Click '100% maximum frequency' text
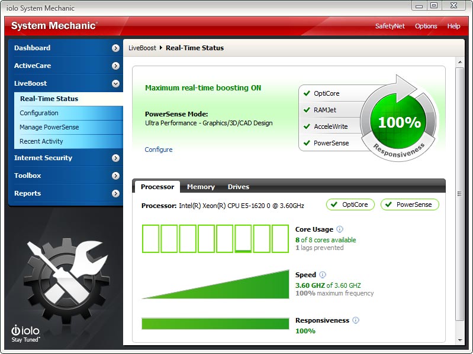The height and width of the screenshot is (354, 473). pyautogui.click(x=334, y=293)
